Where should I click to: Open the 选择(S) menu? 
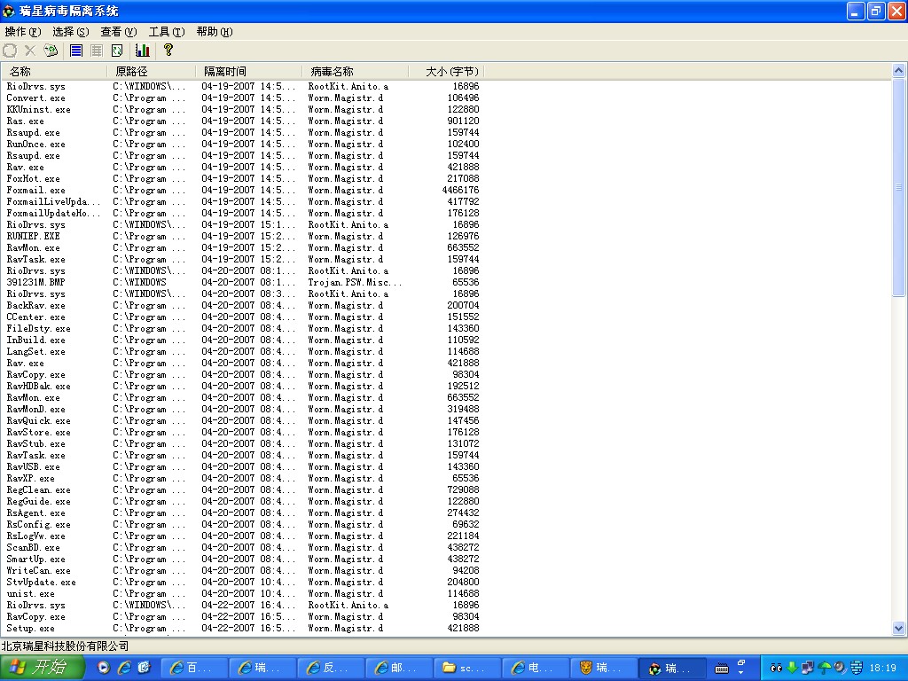point(71,32)
